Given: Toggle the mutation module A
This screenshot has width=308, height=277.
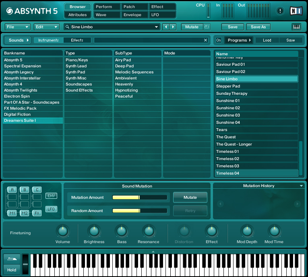Looking at the screenshot, I should coord(12,190).
